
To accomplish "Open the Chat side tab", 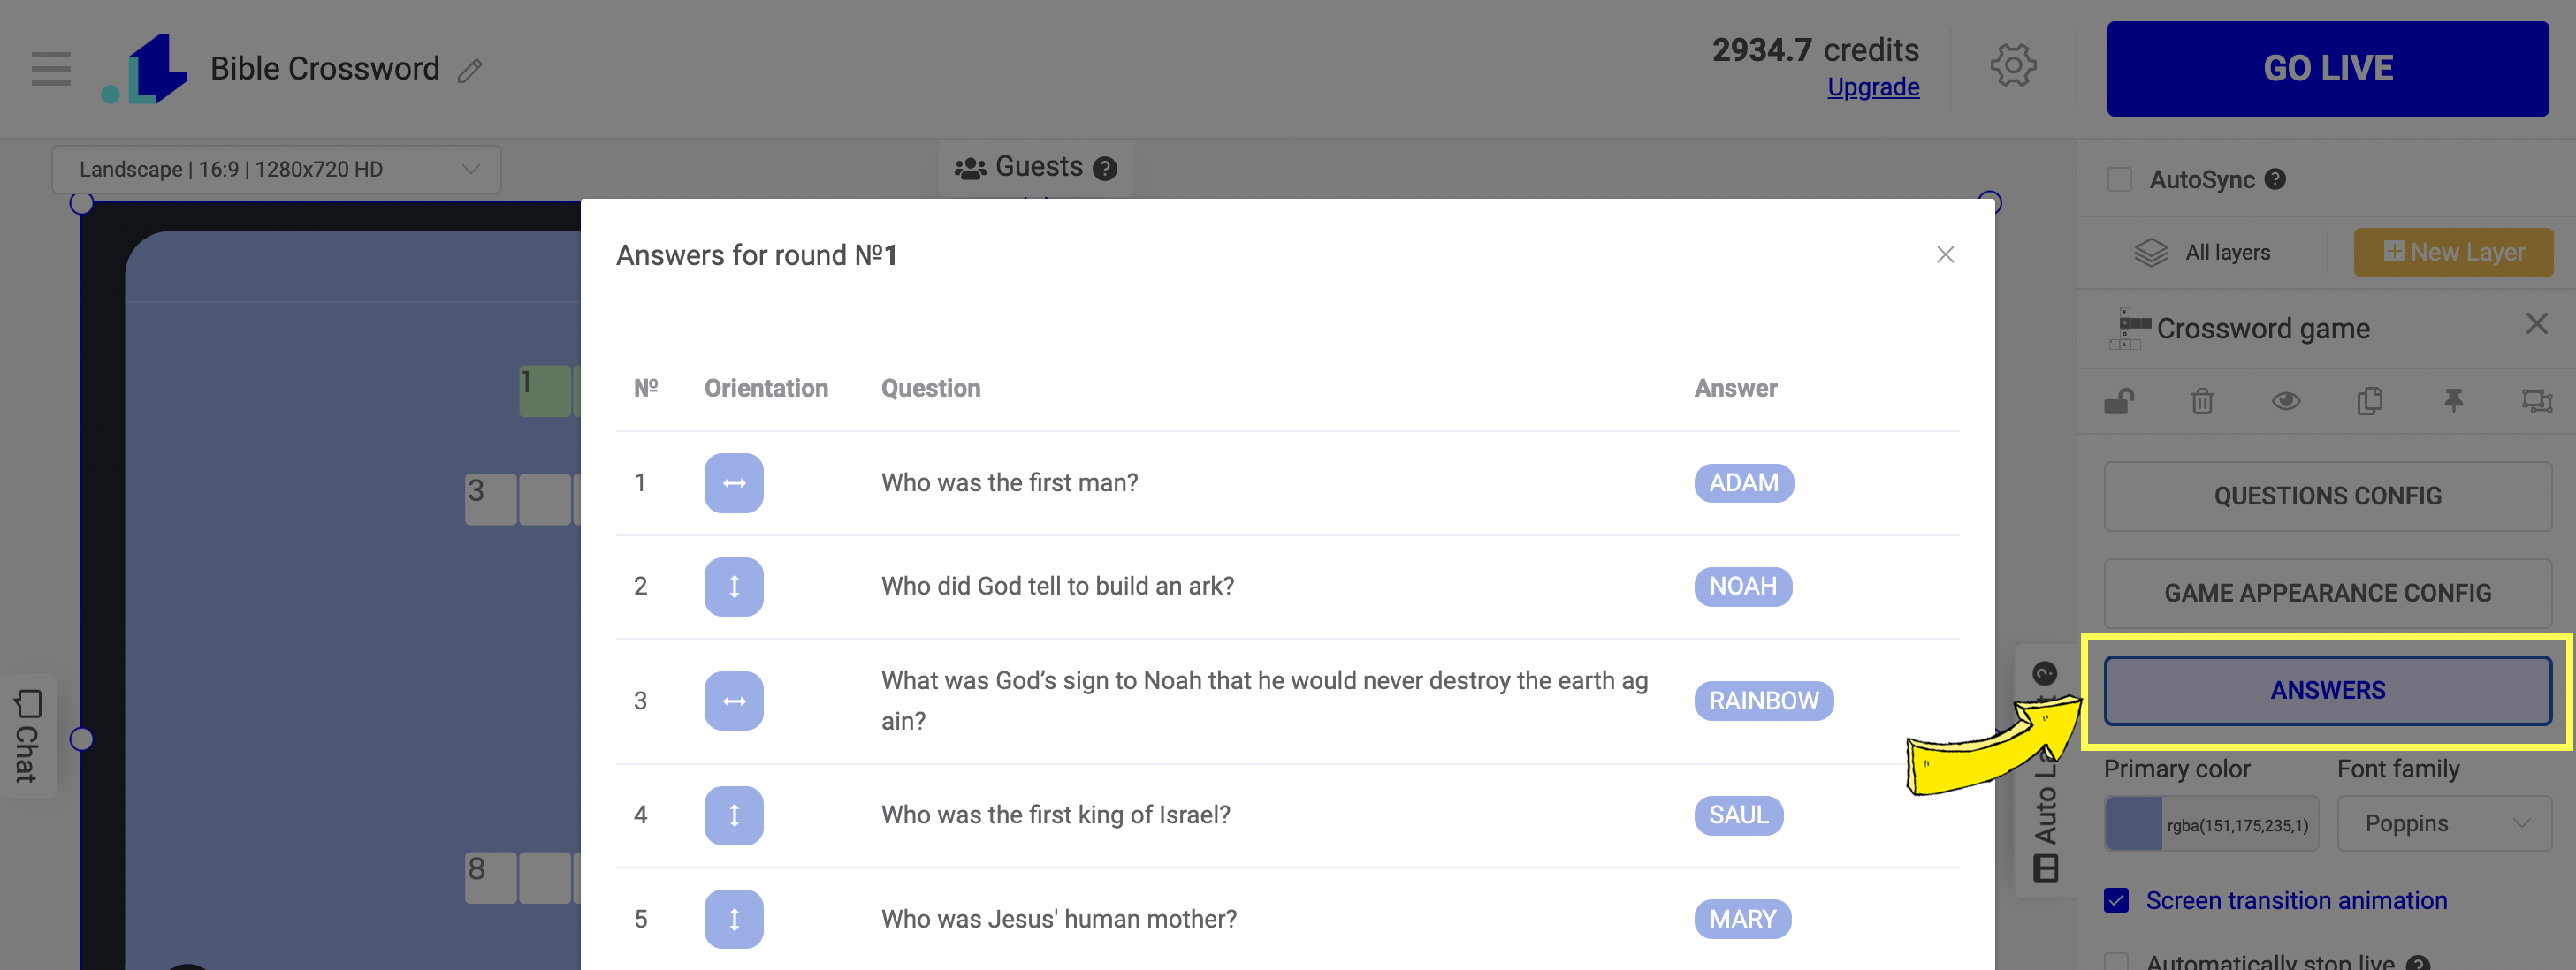I will pos(27,736).
